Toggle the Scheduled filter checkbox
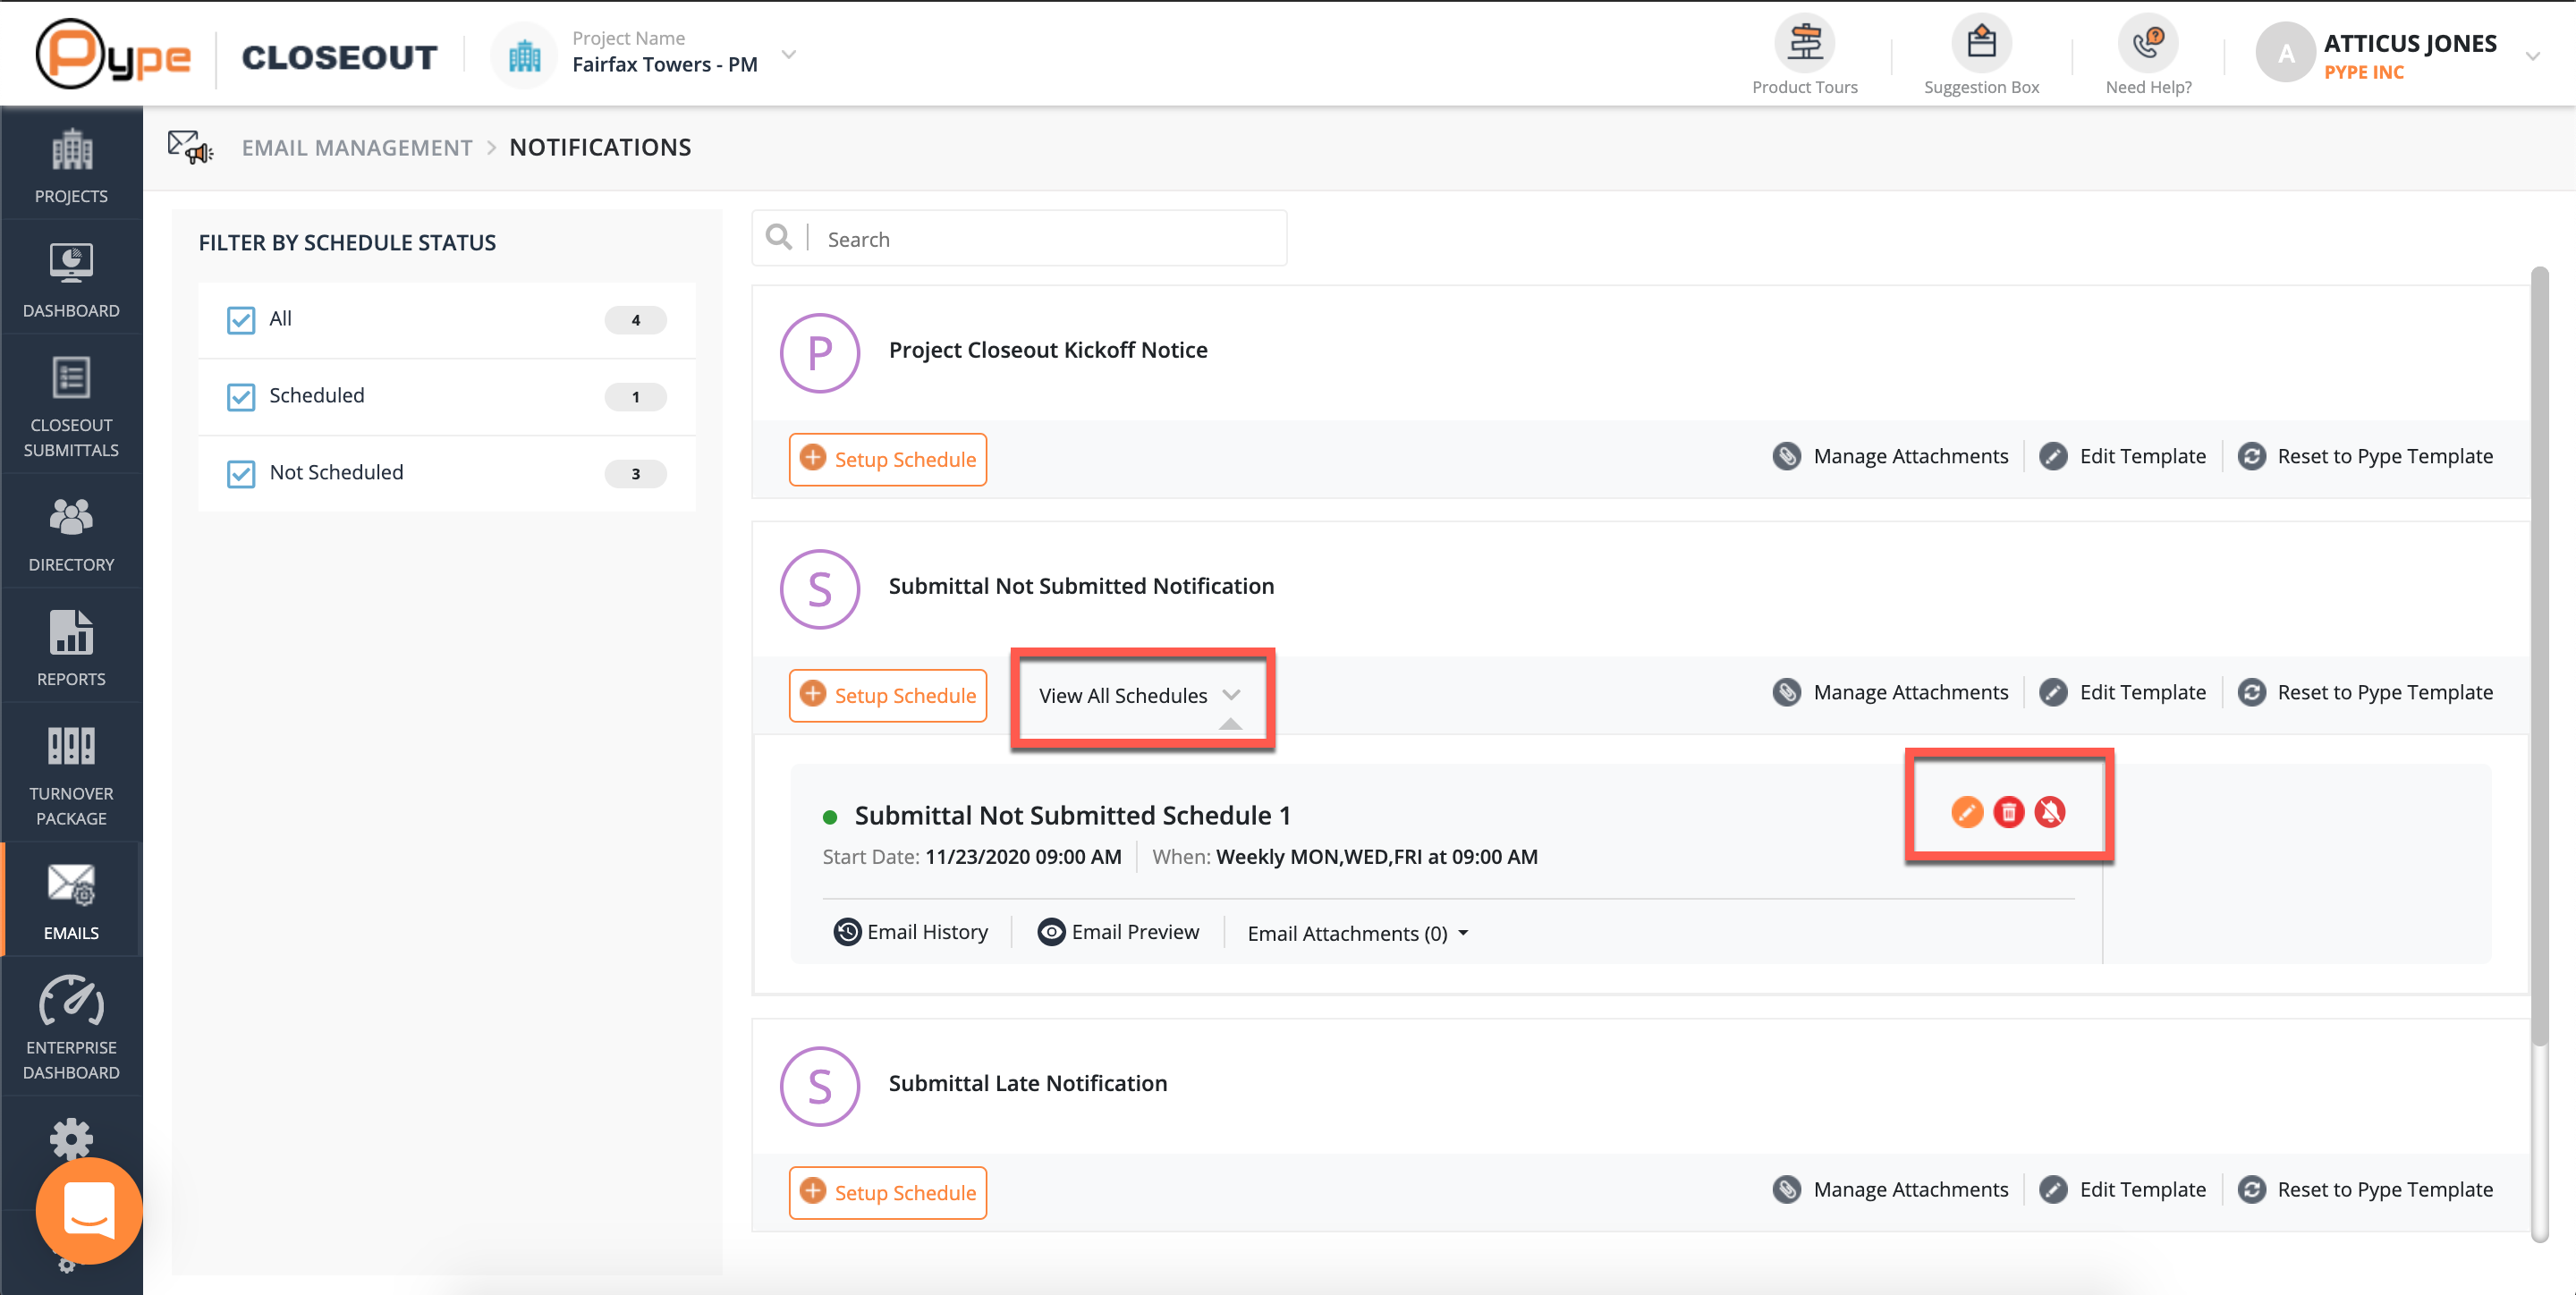This screenshot has width=2576, height=1295. (x=241, y=397)
